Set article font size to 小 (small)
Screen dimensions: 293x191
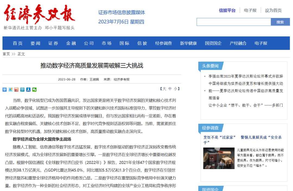(x=176, y=89)
